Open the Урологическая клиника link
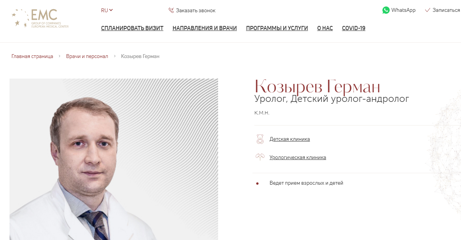461x240 pixels. (297, 158)
